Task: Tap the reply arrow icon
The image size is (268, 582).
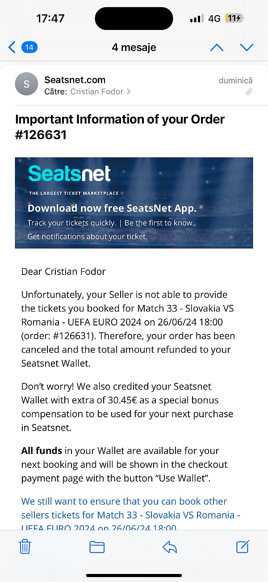Action: click(x=170, y=547)
